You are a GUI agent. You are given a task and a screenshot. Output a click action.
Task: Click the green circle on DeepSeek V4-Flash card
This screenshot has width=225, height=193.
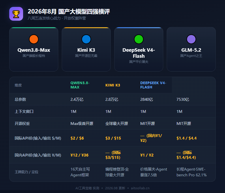[x=139, y=39]
